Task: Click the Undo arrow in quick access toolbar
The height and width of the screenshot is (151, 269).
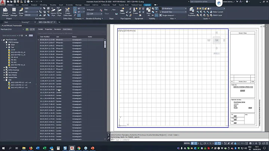Action: pos(31,1)
